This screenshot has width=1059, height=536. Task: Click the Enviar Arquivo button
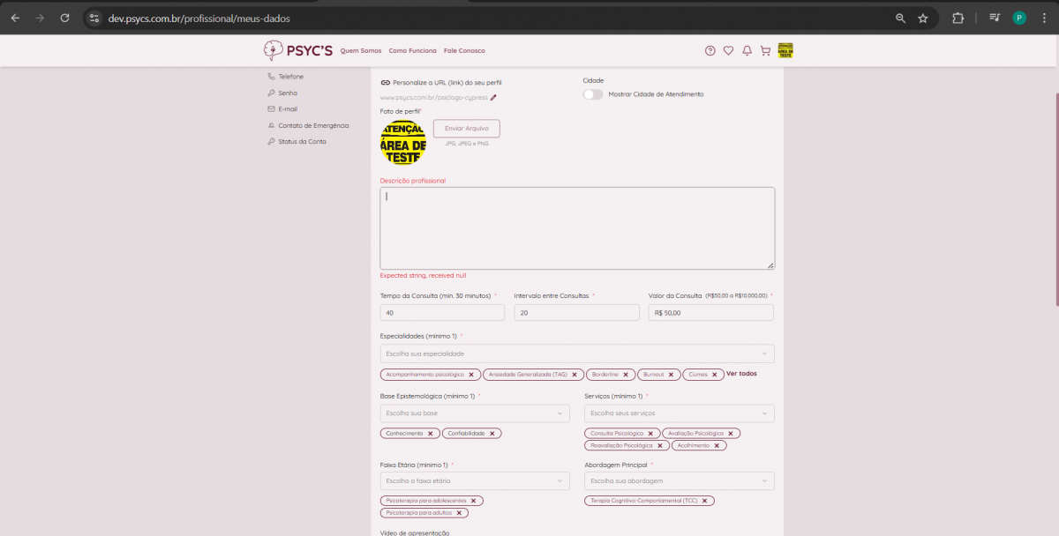tap(466, 129)
